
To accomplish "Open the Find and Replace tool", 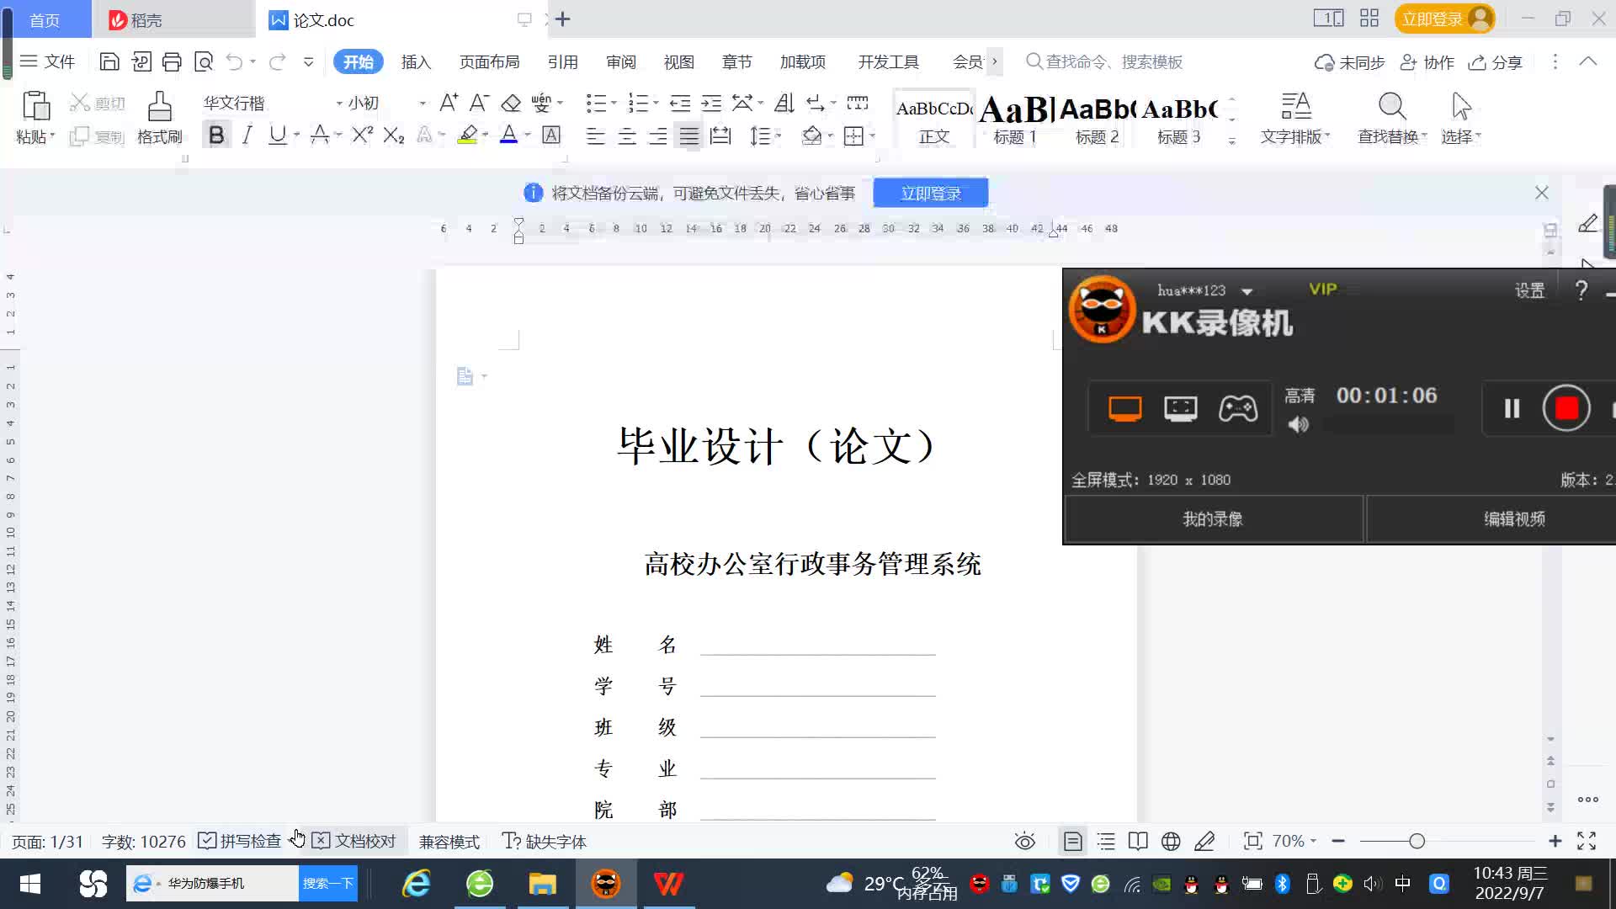I will pos(1390,118).
